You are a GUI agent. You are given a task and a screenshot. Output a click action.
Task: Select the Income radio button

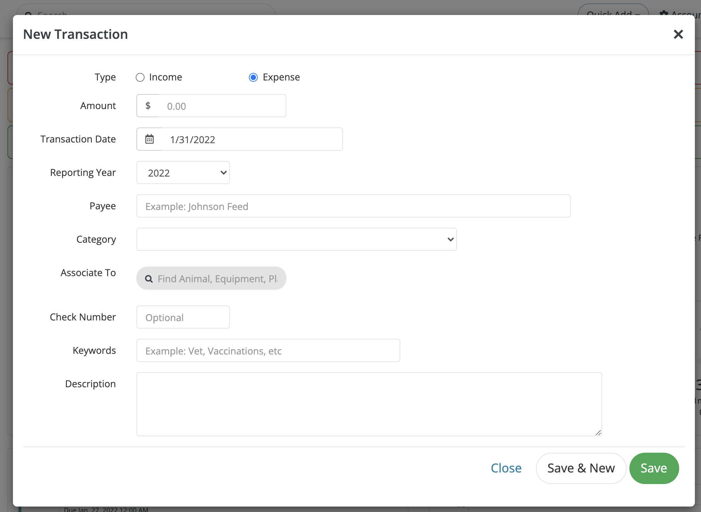[x=140, y=77]
